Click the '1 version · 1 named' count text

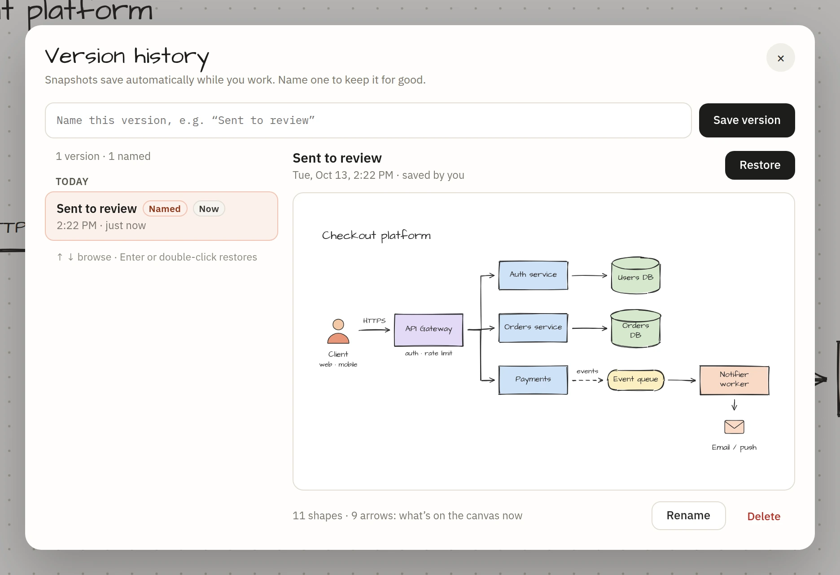pos(103,156)
